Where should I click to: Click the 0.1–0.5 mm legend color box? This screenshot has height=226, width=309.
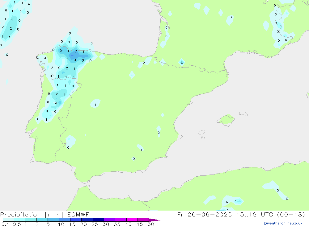tap(8, 220)
